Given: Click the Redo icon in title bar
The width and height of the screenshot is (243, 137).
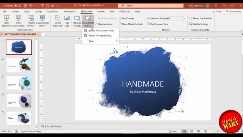Looking at the screenshot, I should click(x=37, y=6).
